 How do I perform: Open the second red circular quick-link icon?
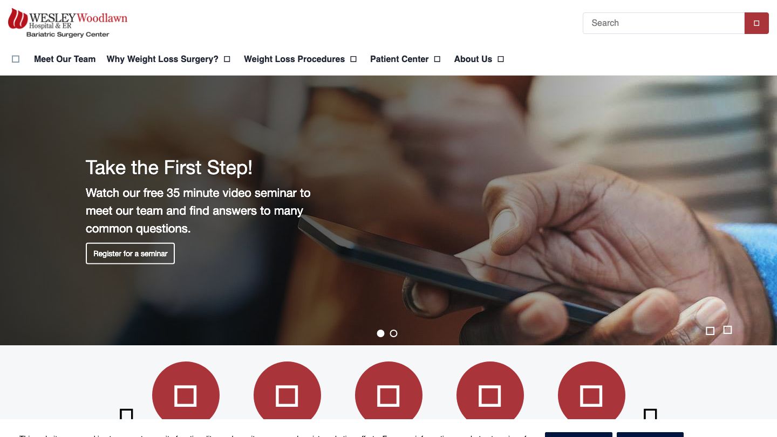[287, 395]
